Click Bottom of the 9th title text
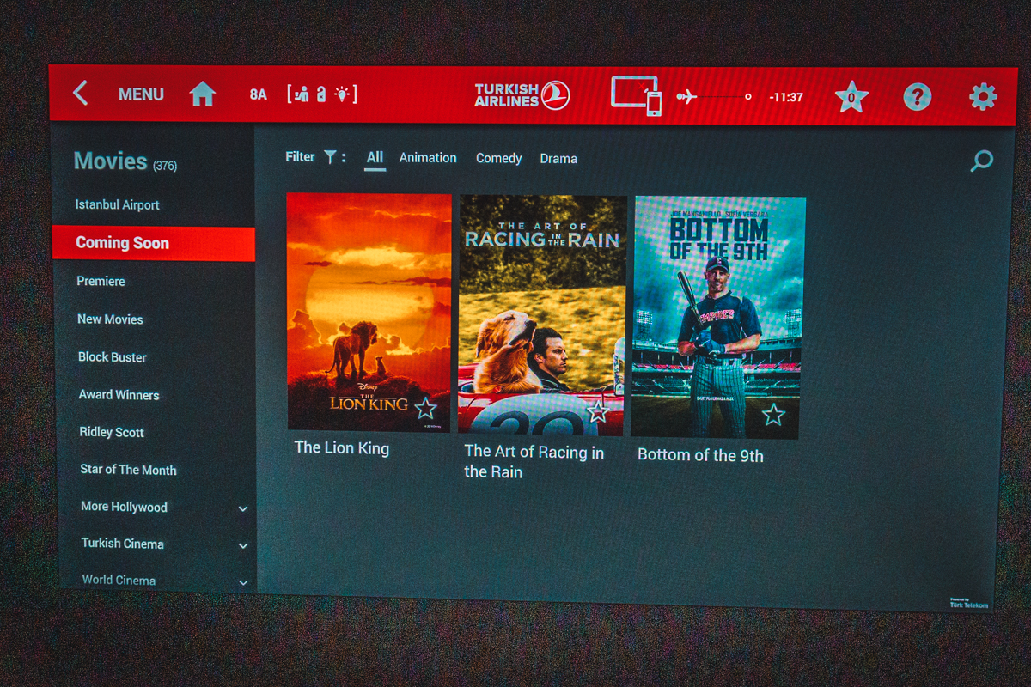 click(700, 455)
